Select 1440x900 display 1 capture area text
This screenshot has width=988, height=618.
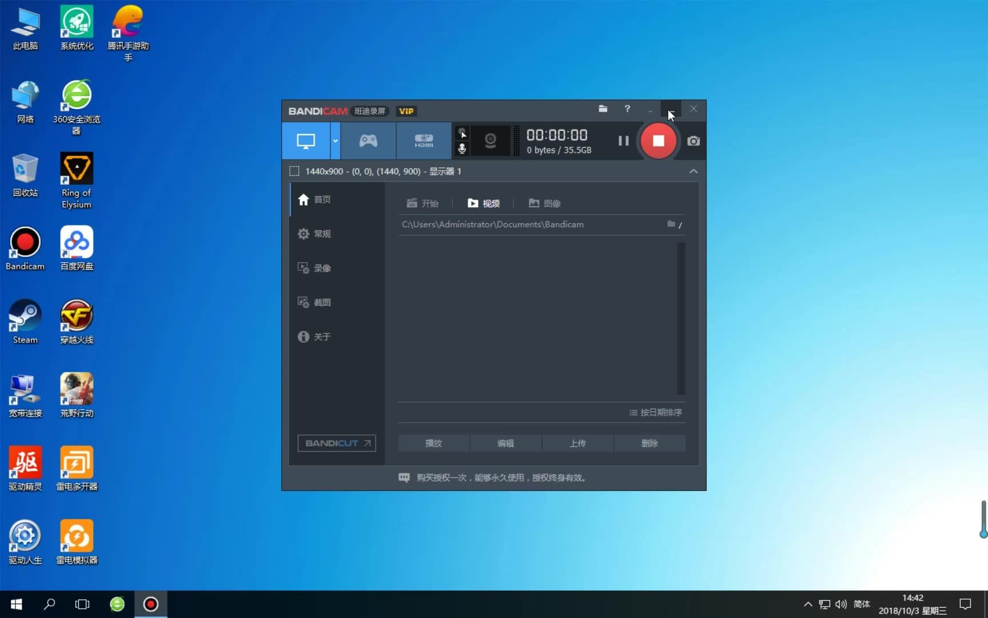coord(383,171)
